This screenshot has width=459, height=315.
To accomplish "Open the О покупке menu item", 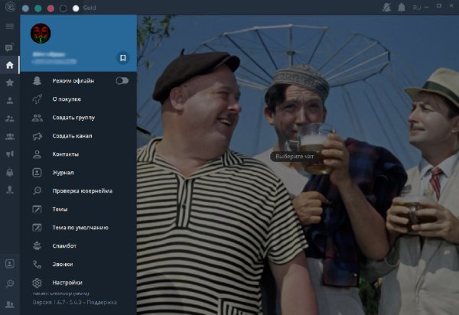I will (x=79, y=99).
